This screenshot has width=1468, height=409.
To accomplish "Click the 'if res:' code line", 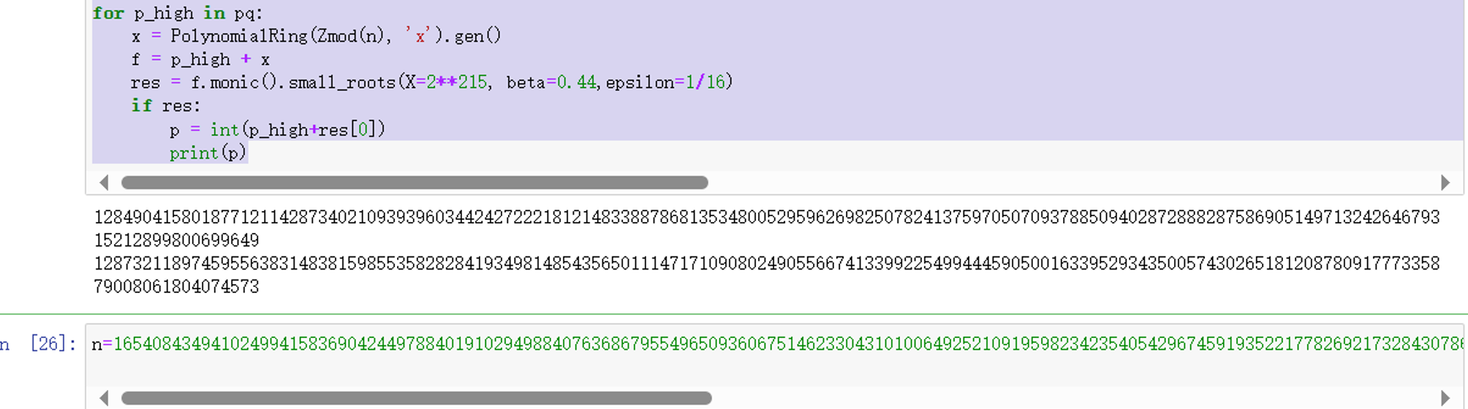I will pos(165,106).
